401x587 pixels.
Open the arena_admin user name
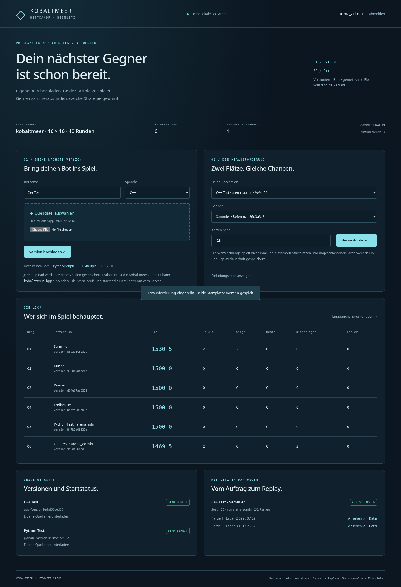coord(351,14)
